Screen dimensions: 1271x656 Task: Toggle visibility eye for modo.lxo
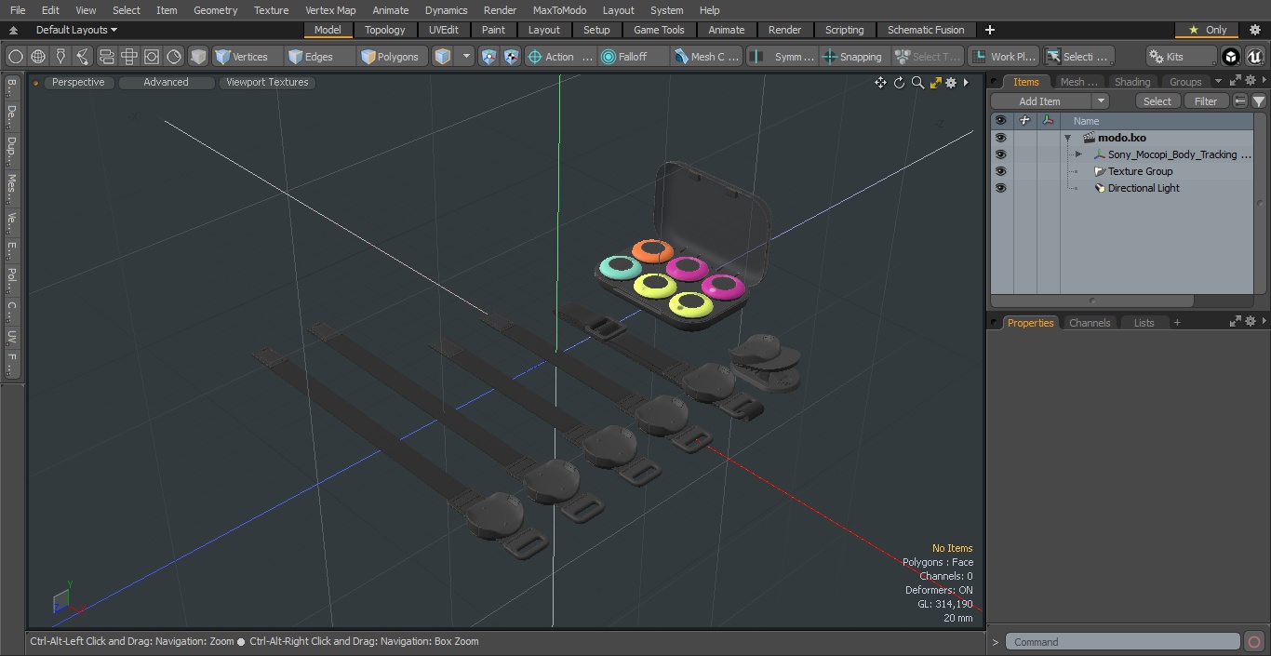tap(1000, 138)
